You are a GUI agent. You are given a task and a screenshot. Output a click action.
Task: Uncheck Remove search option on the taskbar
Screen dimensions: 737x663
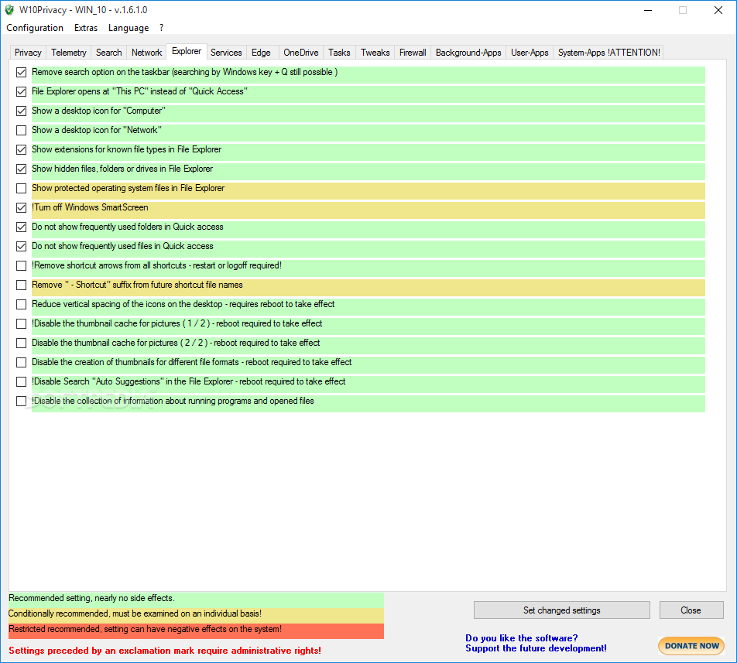point(21,72)
